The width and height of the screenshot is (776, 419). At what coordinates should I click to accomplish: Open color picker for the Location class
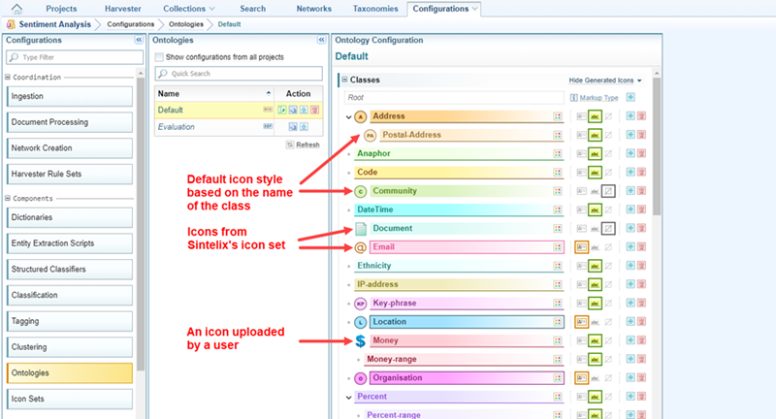point(559,321)
